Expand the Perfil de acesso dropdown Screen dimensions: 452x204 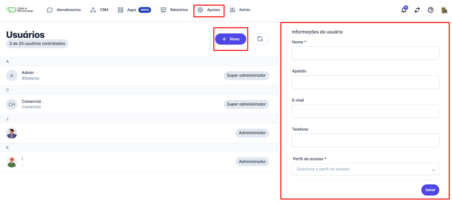tap(365, 169)
